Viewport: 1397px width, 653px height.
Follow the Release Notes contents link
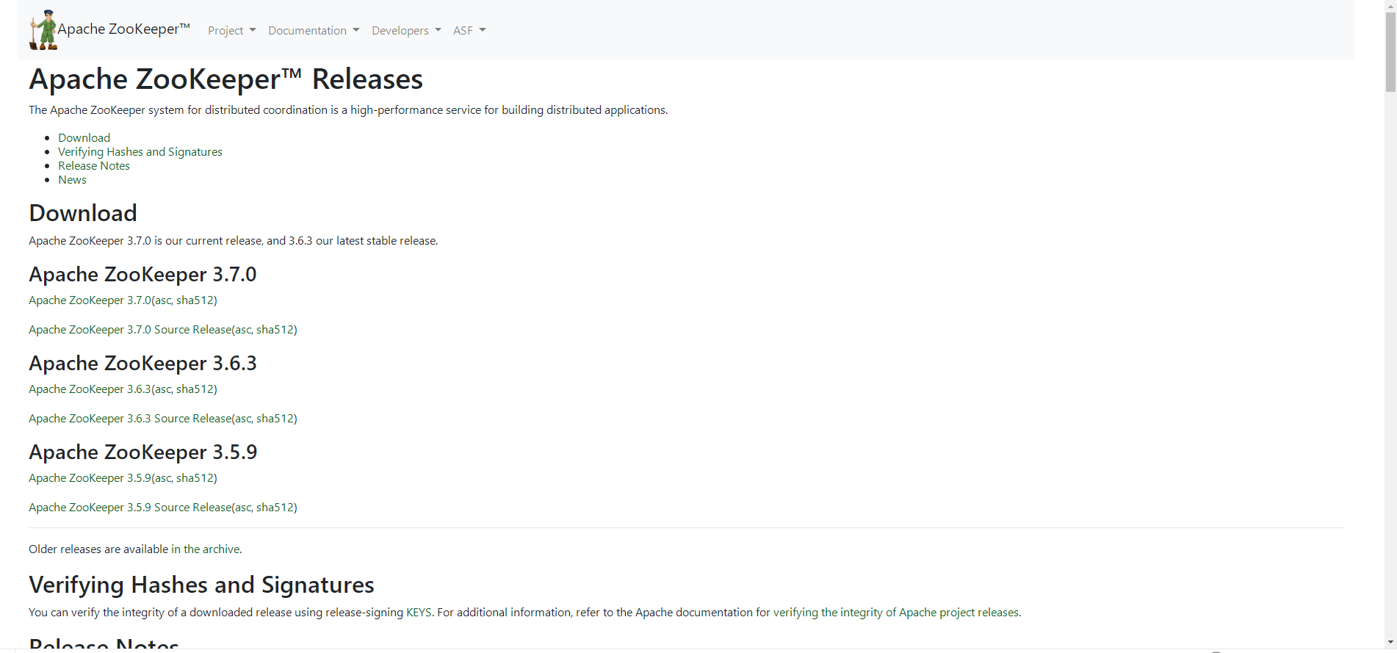tap(94, 166)
